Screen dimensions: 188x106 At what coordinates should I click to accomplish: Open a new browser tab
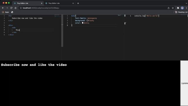click(78, 3)
